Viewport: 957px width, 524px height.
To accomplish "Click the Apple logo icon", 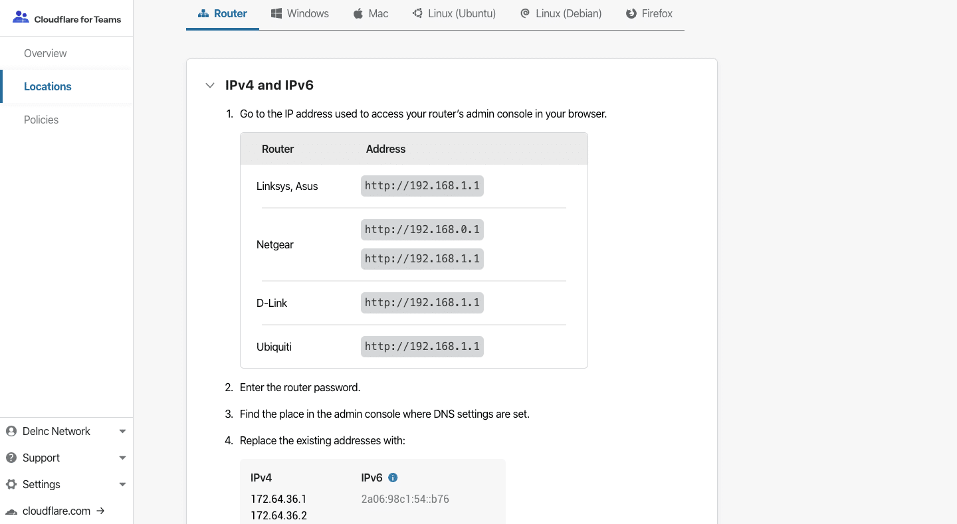I will coord(358,13).
